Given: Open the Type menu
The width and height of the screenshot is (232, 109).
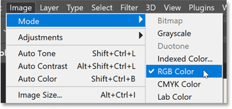Looking at the screenshot, I should [75, 8].
